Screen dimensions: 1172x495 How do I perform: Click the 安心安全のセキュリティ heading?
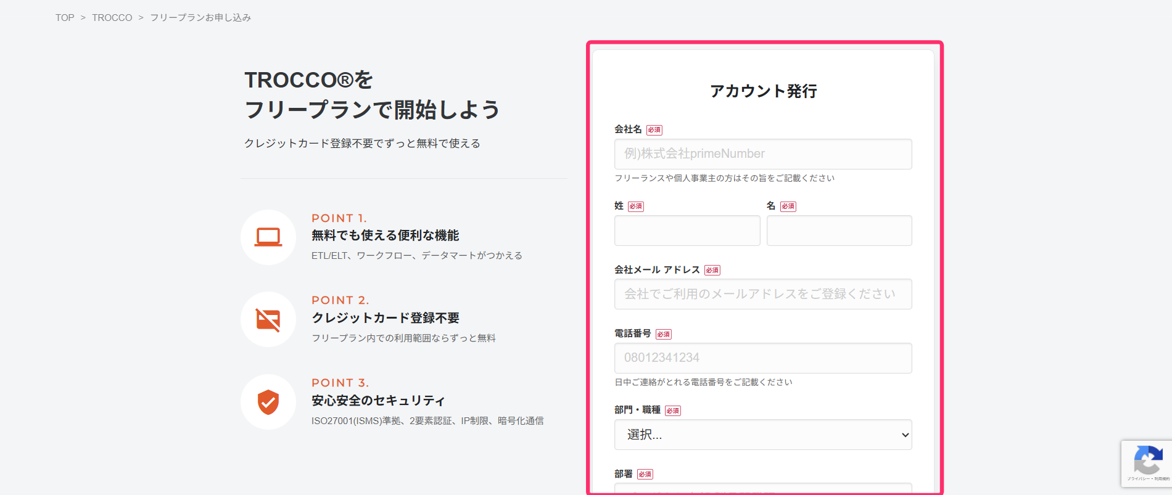(378, 401)
